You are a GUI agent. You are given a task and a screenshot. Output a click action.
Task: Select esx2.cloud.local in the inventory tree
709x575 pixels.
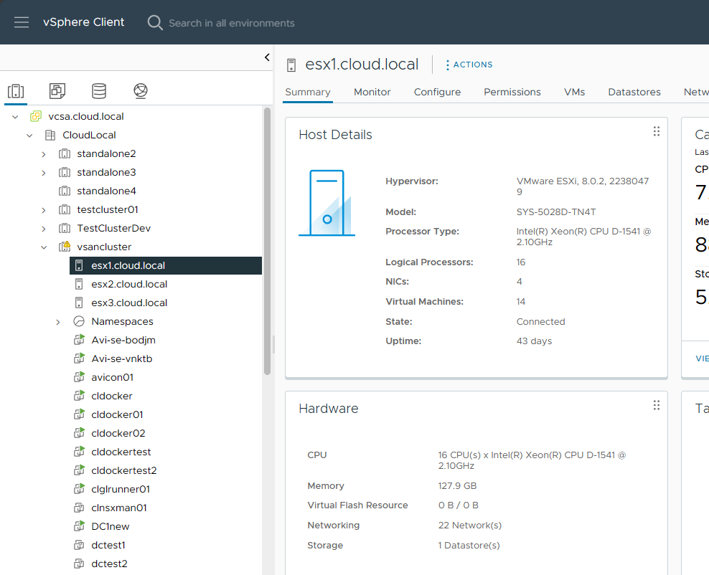coord(129,284)
